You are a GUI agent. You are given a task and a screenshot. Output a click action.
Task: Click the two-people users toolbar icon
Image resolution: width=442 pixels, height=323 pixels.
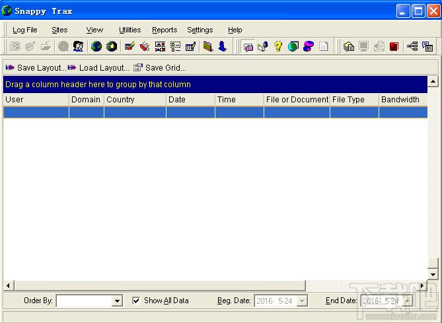pos(79,46)
